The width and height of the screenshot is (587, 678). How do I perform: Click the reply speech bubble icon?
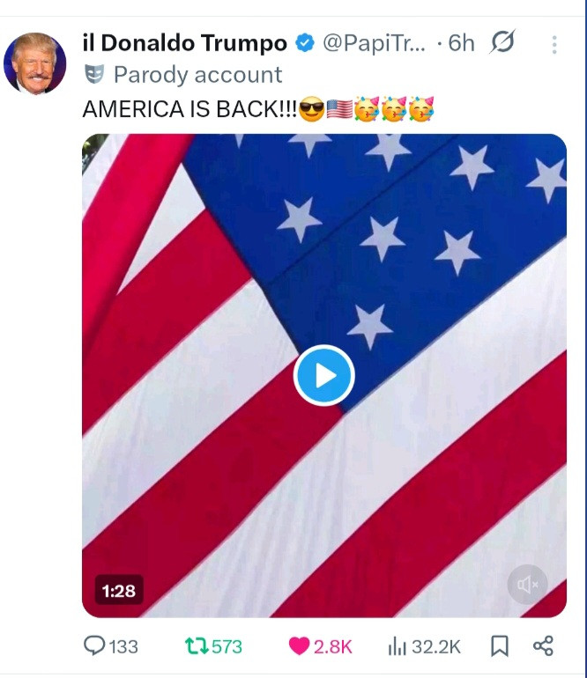(x=95, y=646)
